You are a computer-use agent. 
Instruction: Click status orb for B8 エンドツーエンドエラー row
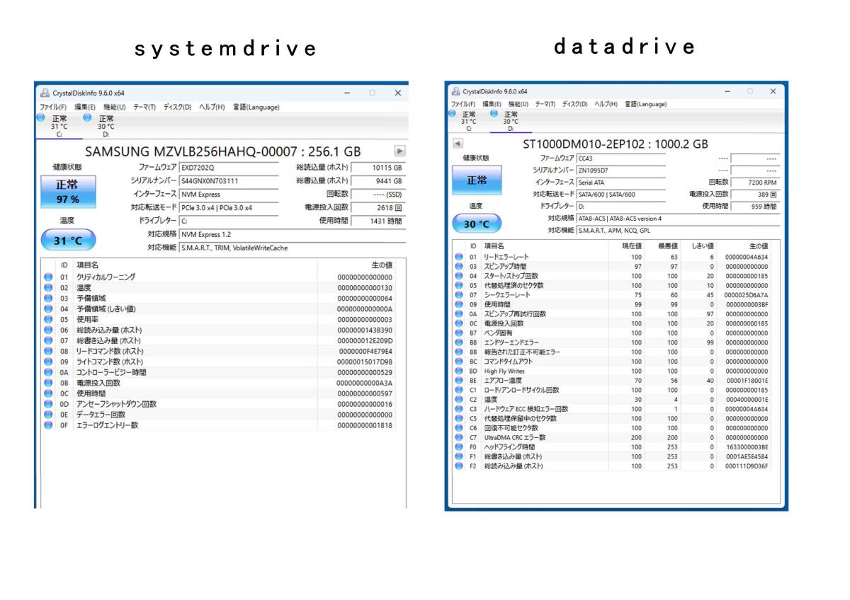(x=459, y=342)
